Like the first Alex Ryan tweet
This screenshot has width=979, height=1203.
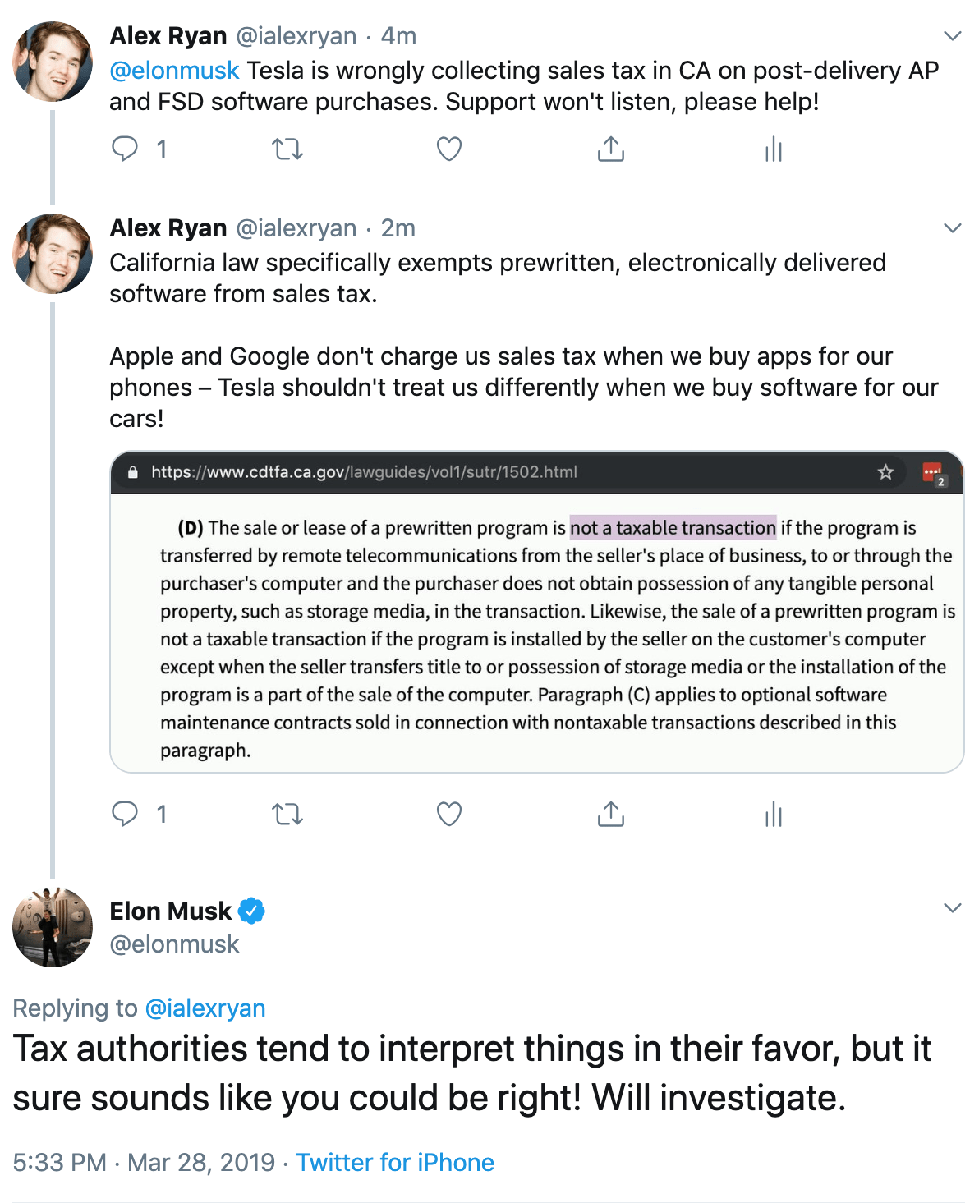click(448, 149)
